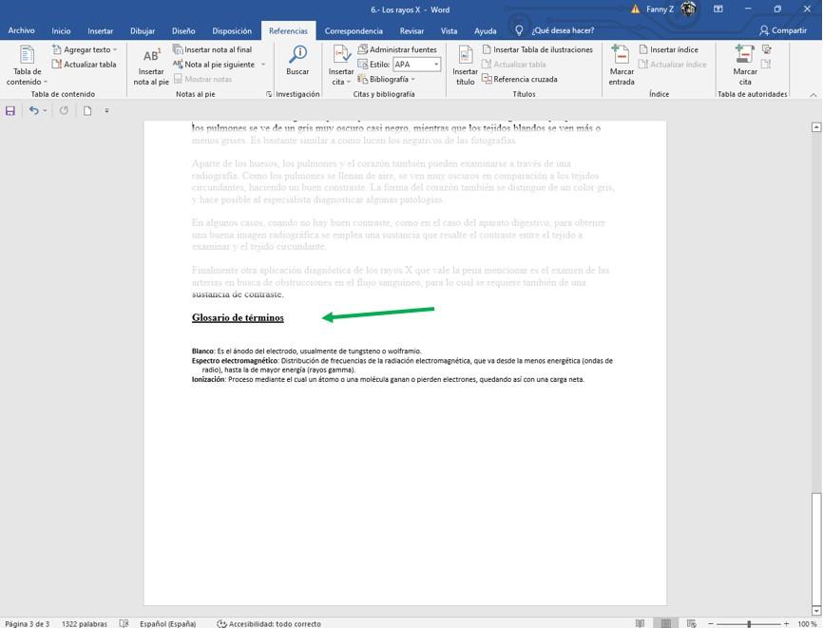Viewport: 823px width, 628px height.
Task: Click the undo arrow in quick access toolbar
Action: (x=33, y=111)
